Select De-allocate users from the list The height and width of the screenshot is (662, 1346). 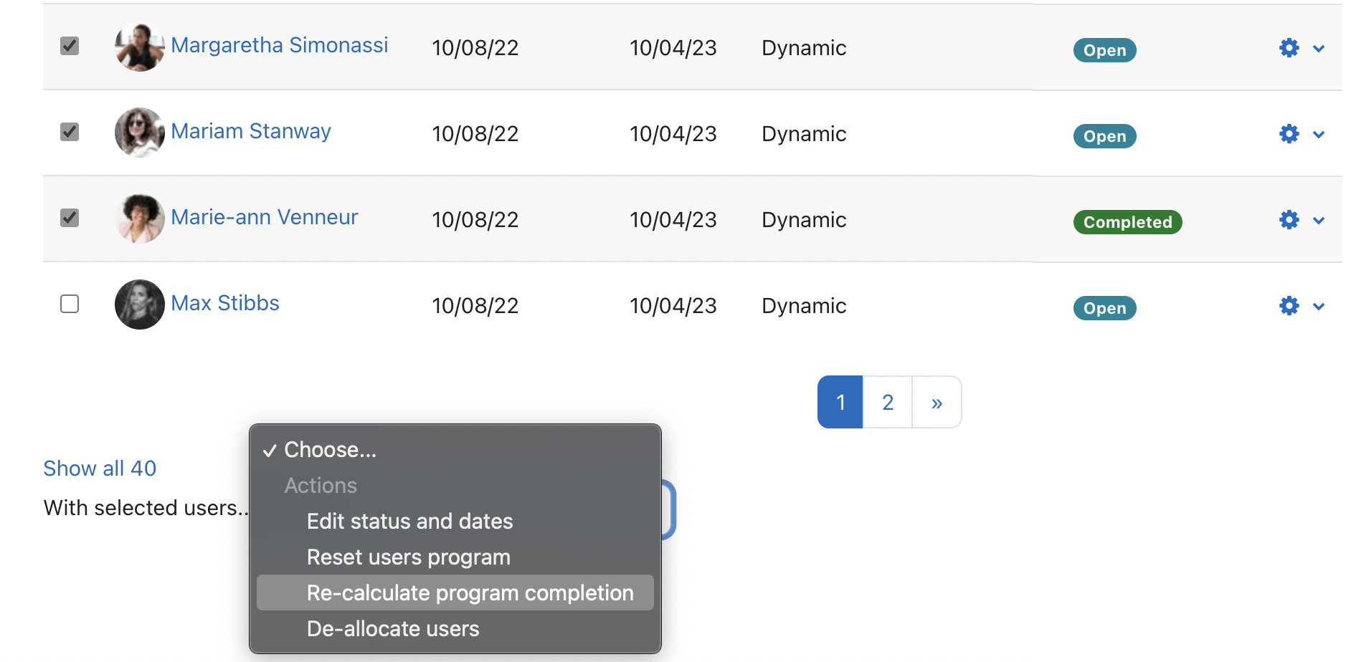point(392,629)
